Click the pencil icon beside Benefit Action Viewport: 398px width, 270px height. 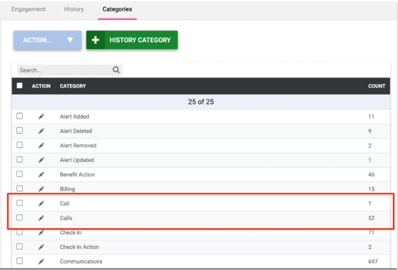click(x=41, y=174)
